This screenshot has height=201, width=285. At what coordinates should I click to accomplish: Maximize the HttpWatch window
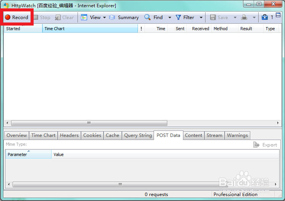click(259, 4)
